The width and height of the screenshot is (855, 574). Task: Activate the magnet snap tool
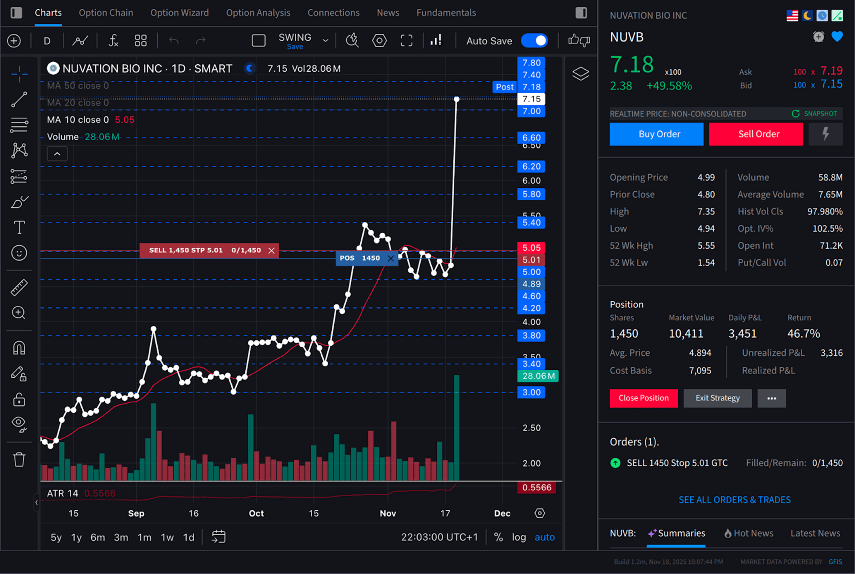point(19,348)
